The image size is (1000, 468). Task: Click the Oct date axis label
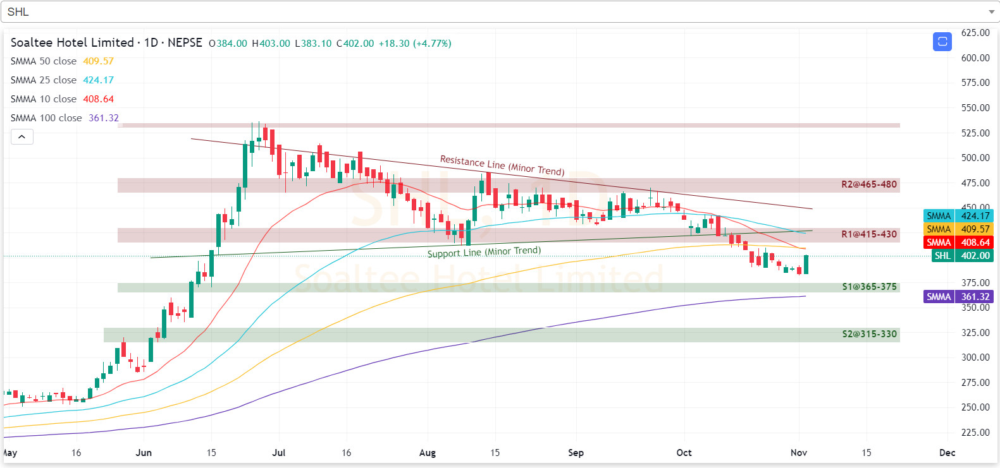point(684,453)
